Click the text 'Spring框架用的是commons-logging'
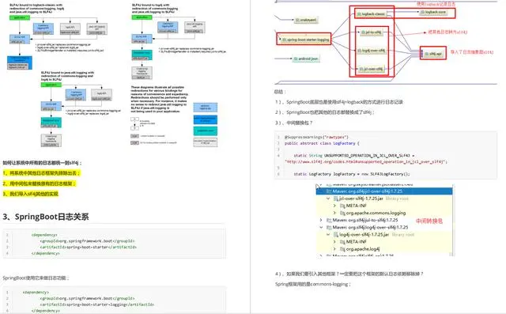 (x=313, y=284)
